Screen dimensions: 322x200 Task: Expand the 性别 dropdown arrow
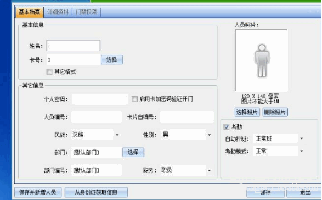pyautogui.click(x=209, y=135)
